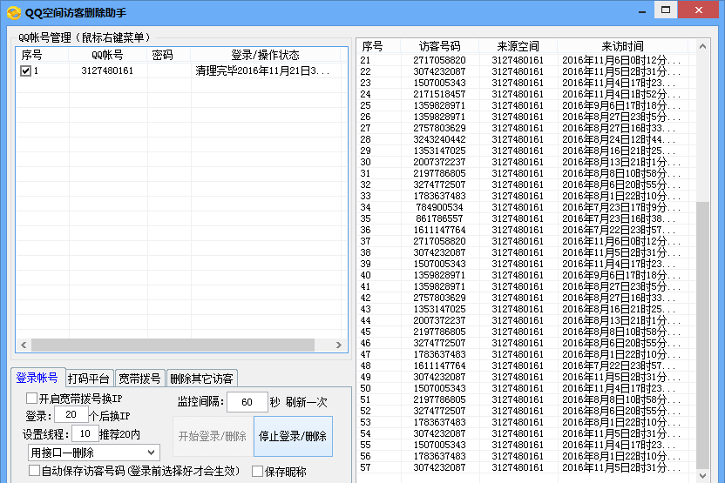Select account 3127480161 in account list
Viewport: 725px width, 503px height.
pyautogui.click(x=107, y=70)
